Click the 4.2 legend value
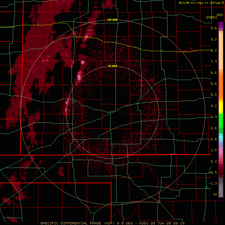Screen dimensions: 225x225 (x=214, y=106)
